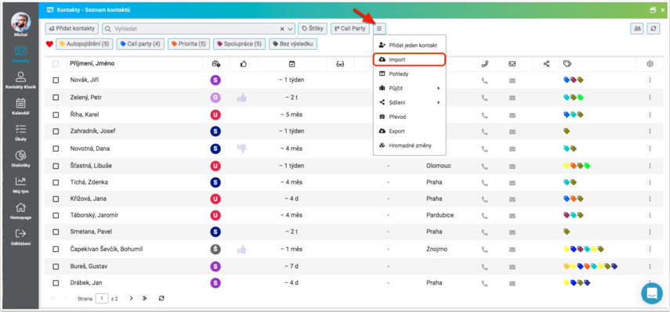Click the page number field
Image resolution: width=670 pixels, height=312 pixels.
(x=102, y=299)
